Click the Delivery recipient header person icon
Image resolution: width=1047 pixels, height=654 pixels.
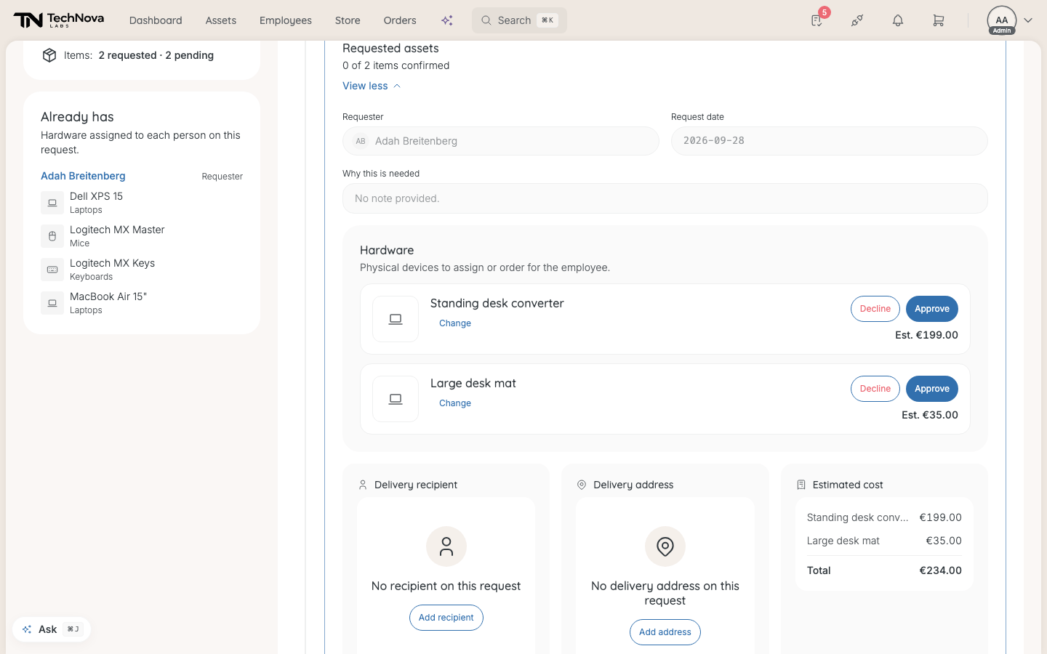point(363,485)
